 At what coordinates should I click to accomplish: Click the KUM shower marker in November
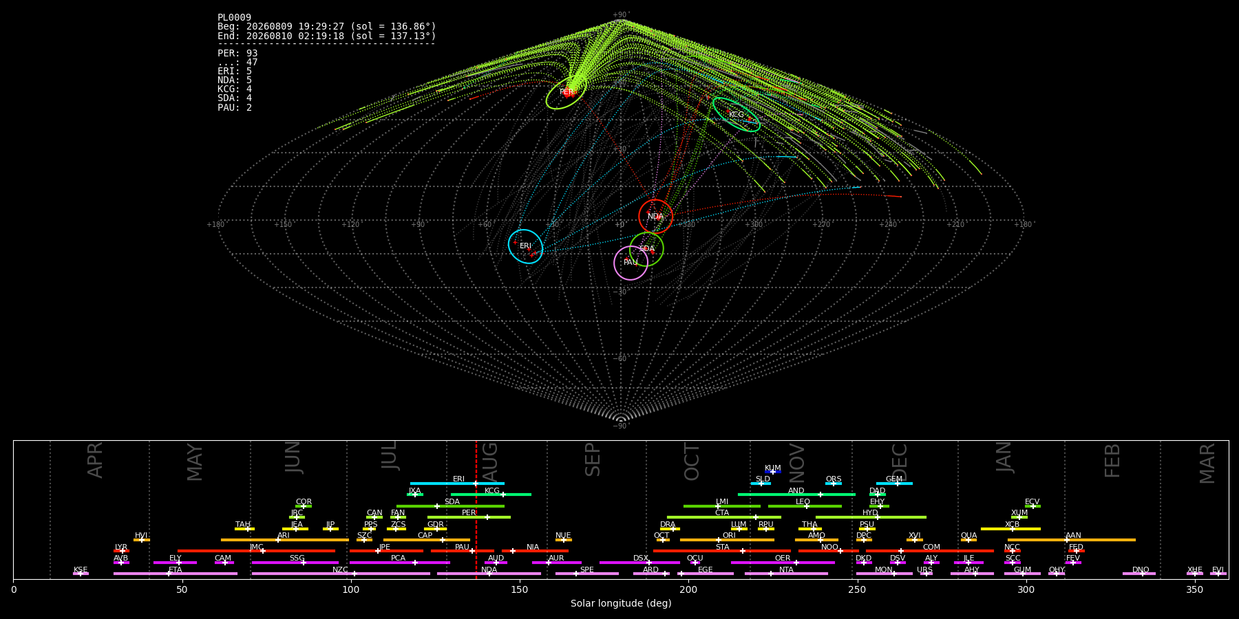pos(773,472)
